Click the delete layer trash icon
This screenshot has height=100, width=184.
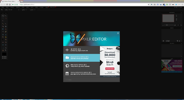point(179,41)
